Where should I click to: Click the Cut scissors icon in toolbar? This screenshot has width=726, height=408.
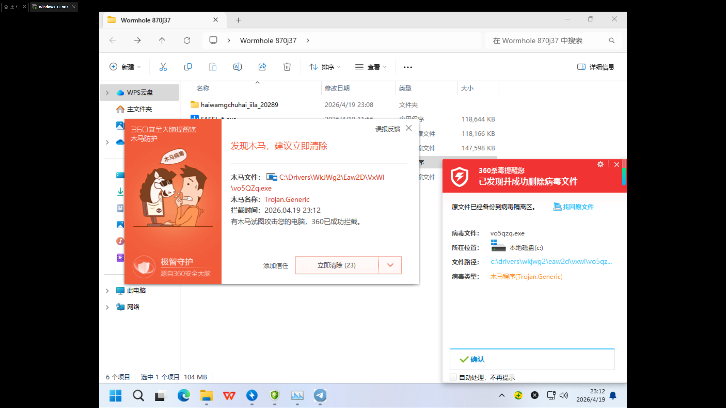pos(163,67)
